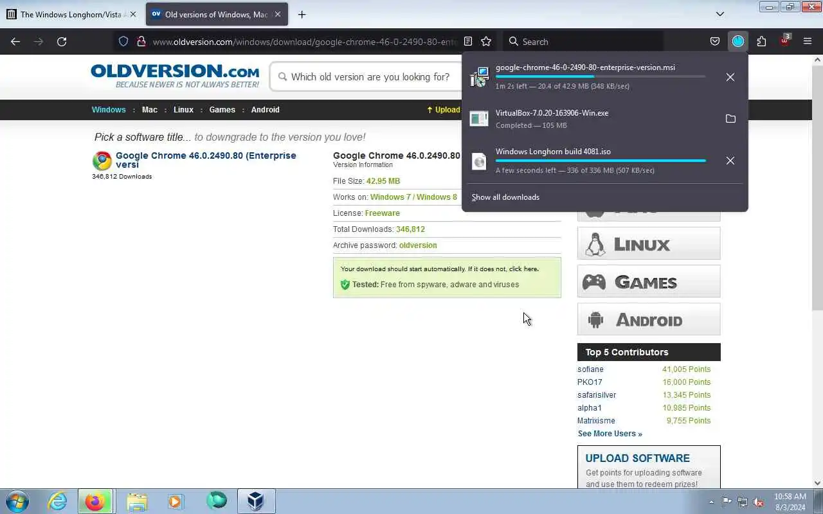Viewport: 823px width, 514px height.
Task: Open a new tab with plus button
Action: [x=302, y=14]
